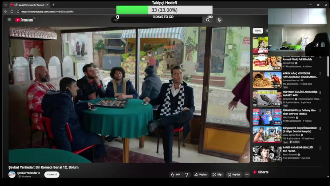The width and height of the screenshot is (330, 186).
Task: Click the red Shorts logo icon
Action: 255,172
